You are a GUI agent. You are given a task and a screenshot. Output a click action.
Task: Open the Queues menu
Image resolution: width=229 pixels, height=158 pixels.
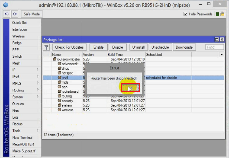18,104
